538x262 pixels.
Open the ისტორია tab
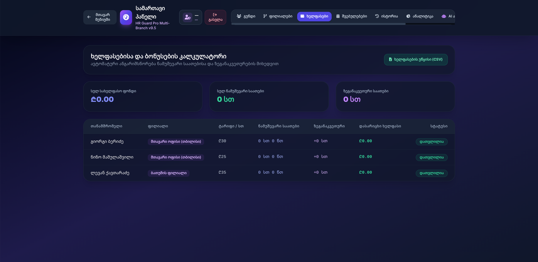(x=386, y=16)
